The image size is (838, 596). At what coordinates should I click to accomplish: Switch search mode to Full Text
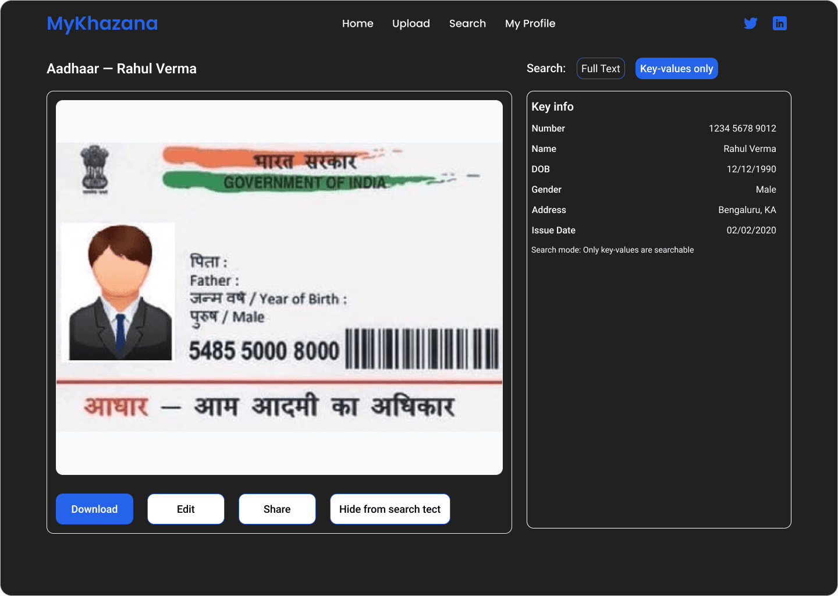tap(601, 68)
